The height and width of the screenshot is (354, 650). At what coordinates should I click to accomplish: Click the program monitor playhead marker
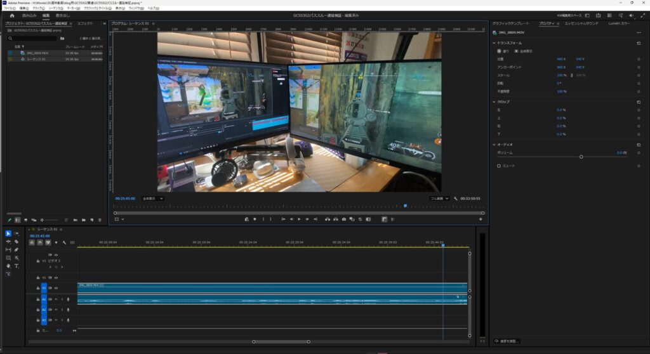406,206
